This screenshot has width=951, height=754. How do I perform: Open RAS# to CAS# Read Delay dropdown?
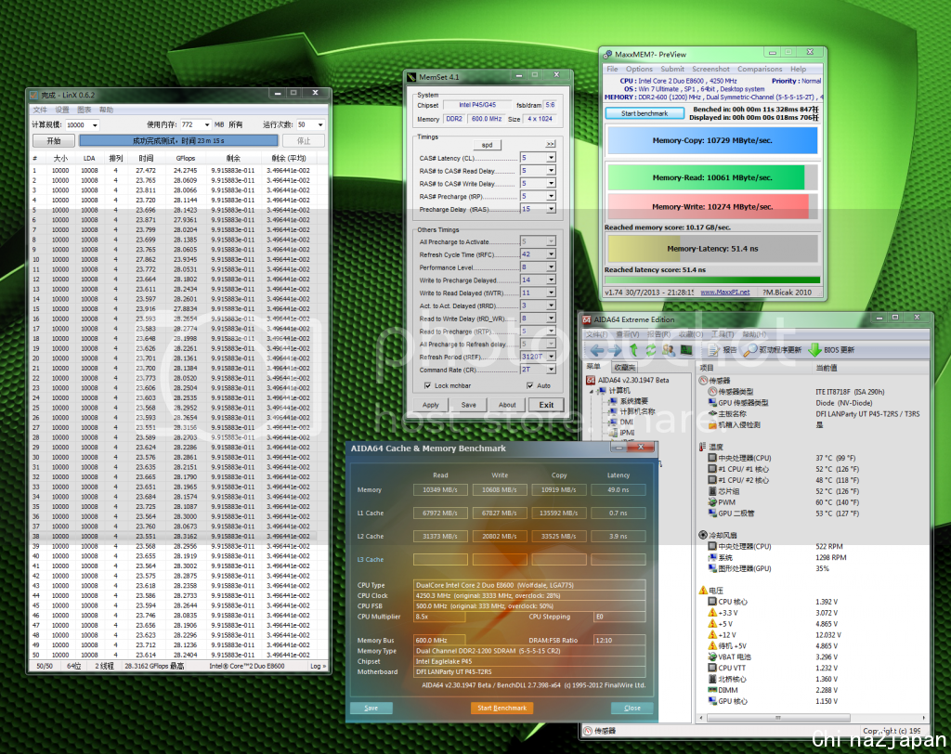tap(551, 171)
